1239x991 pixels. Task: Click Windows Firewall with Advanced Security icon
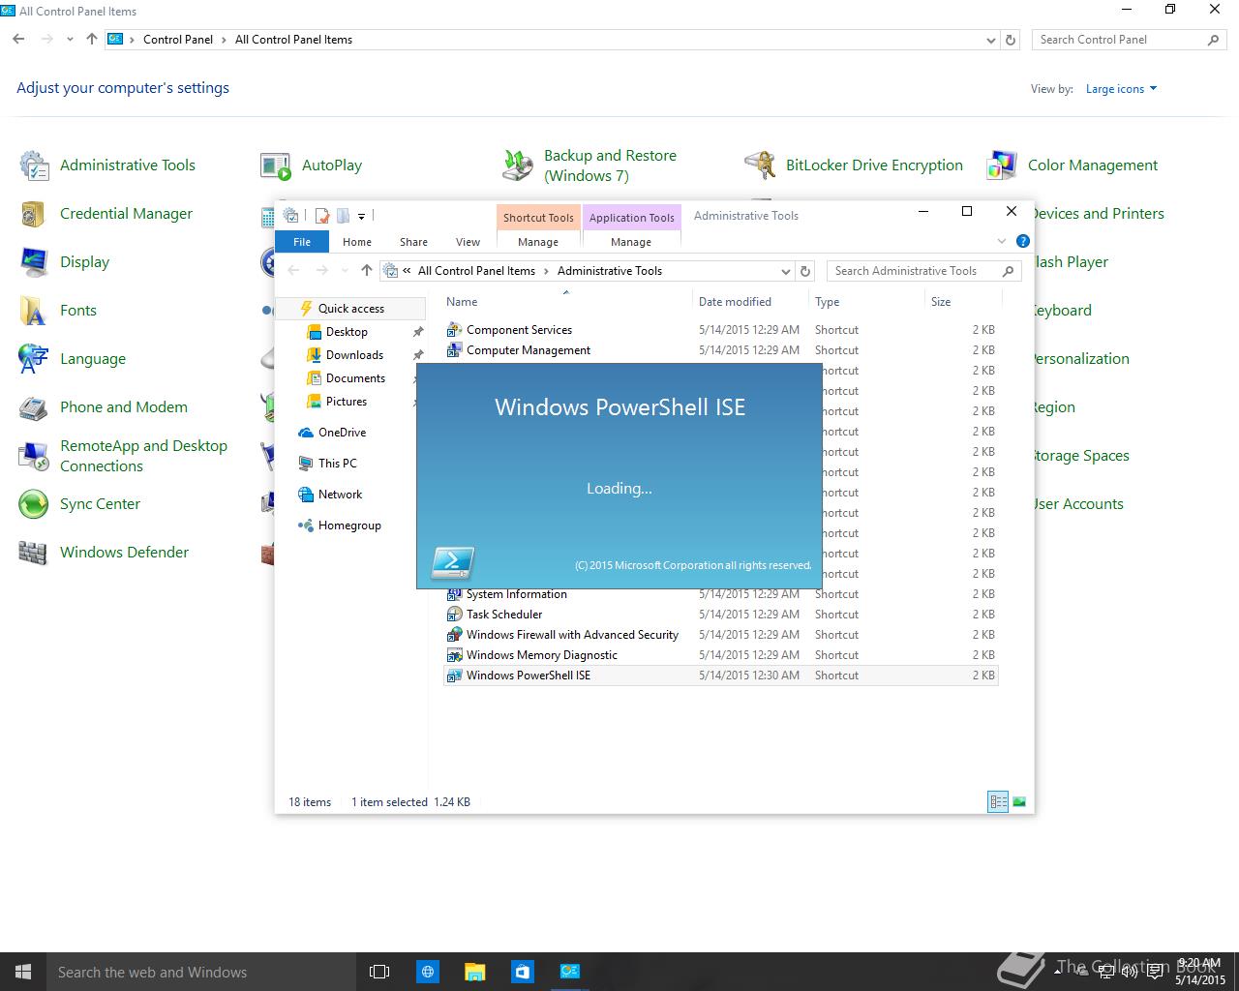pyautogui.click(x=454, y=635)
